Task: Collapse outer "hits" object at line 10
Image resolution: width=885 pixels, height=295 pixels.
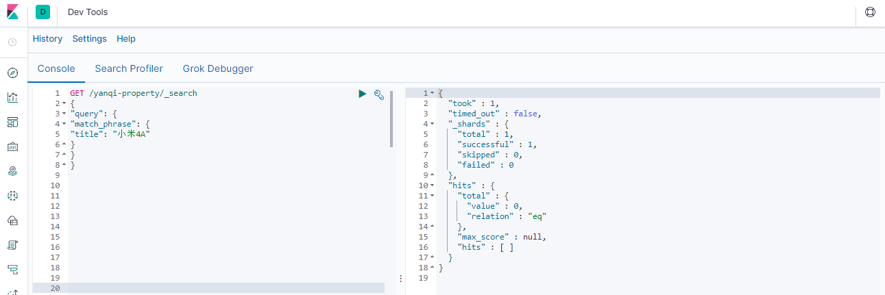Action: [432, 185]
